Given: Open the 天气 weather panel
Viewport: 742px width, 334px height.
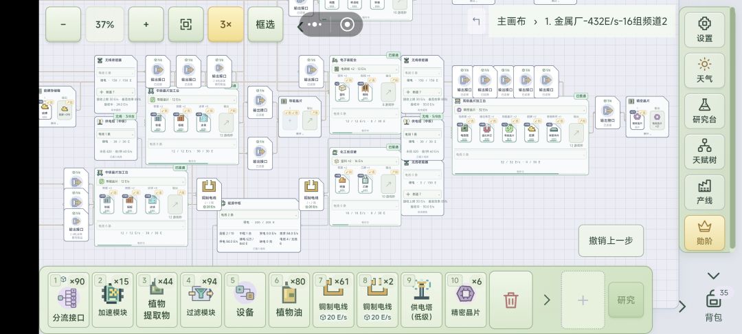Looking at the screenshot, I should tap(704, 71).
